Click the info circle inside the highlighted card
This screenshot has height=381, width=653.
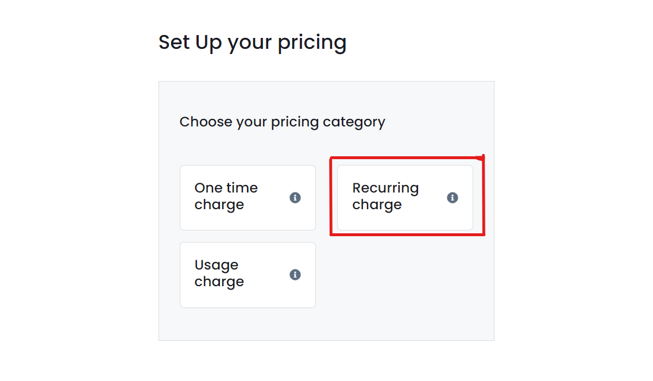(x=451, y=198)
